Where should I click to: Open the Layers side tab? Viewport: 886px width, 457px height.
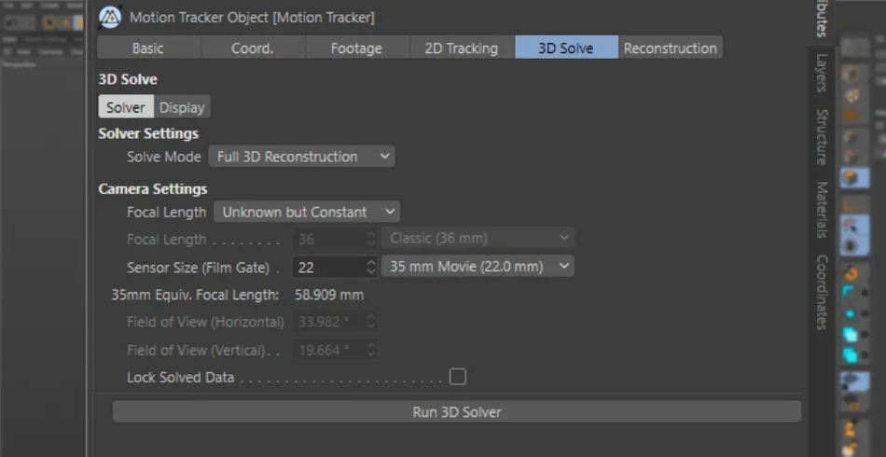point(822,73)
